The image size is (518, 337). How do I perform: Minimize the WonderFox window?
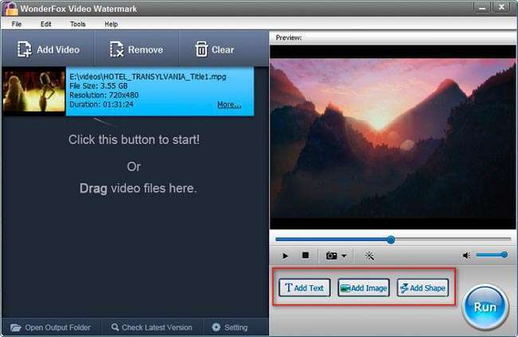(482, 8)
